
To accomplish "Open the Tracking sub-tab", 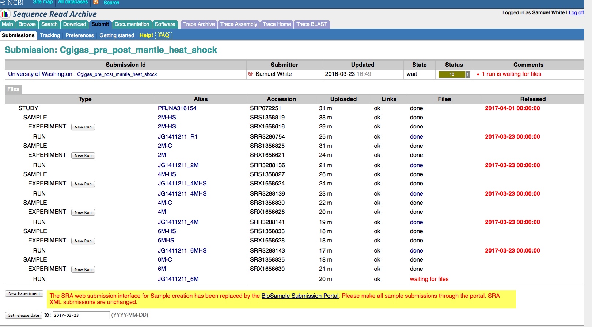I will pyautogui.click(x=50, y=35).
